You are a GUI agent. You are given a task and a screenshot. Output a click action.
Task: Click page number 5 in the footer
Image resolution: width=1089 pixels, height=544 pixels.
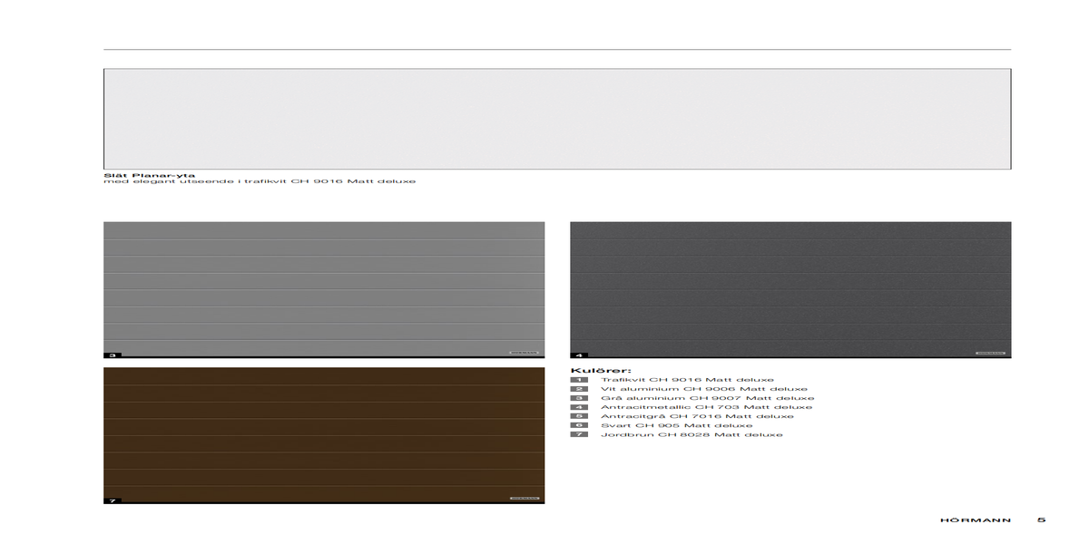[x=1042, y=520]
